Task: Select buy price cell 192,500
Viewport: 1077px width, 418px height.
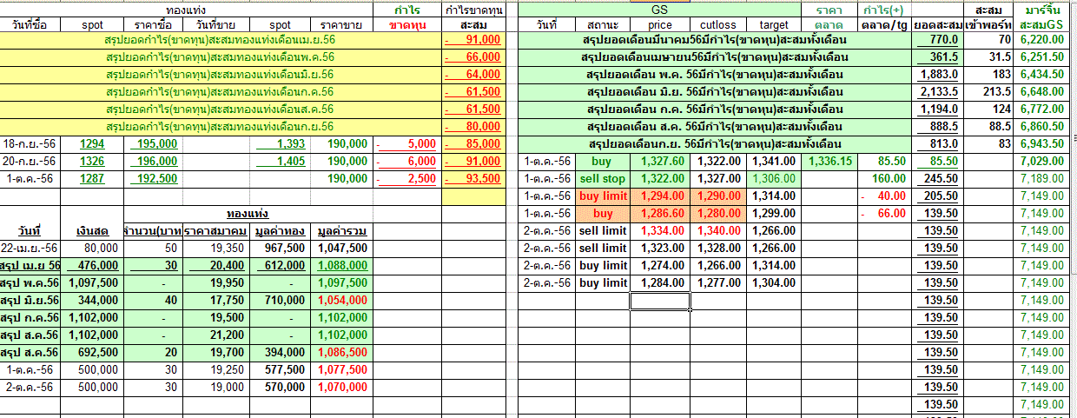Action: [x=152, y=179]
